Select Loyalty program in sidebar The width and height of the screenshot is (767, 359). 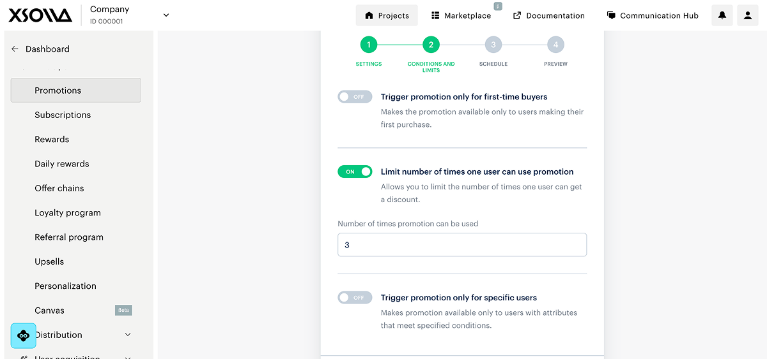pos(68,213)
